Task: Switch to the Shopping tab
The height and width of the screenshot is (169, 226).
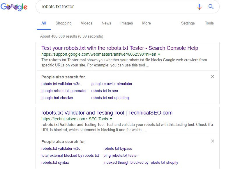Action: point(63,23)
